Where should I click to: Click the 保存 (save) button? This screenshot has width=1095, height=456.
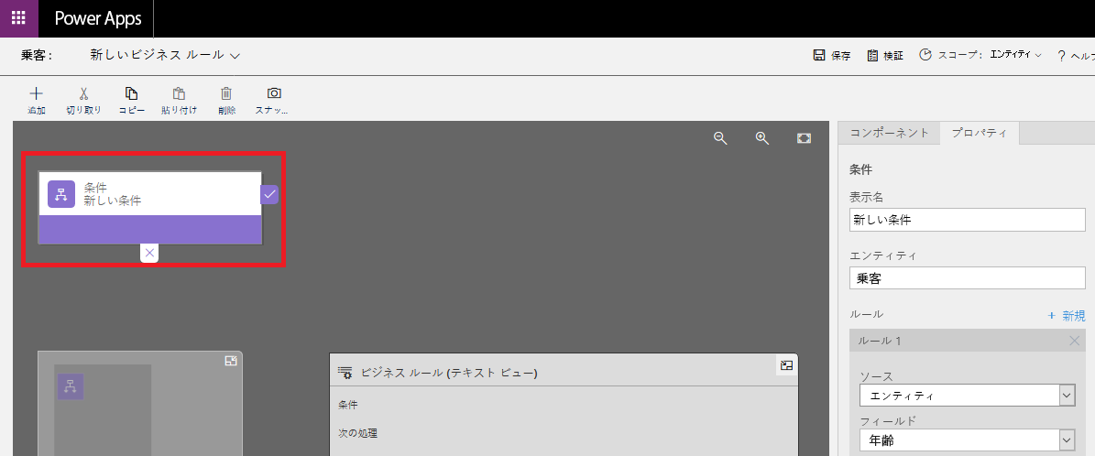[832, 56]
